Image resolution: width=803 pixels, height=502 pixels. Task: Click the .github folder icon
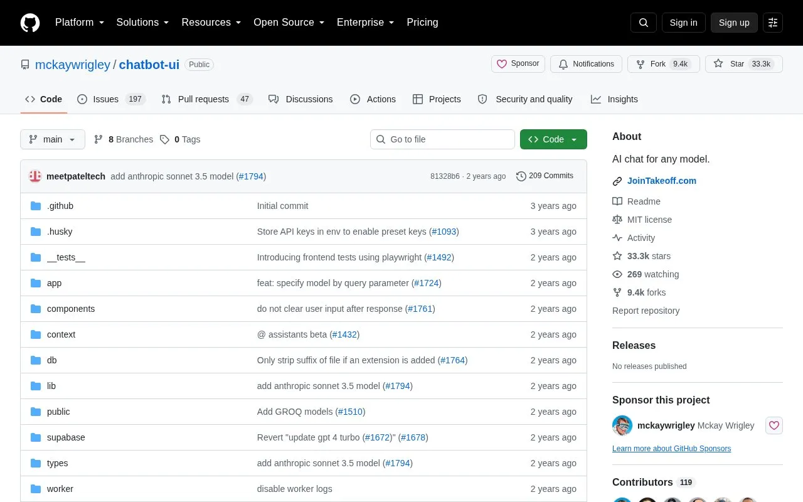[36, 206]
